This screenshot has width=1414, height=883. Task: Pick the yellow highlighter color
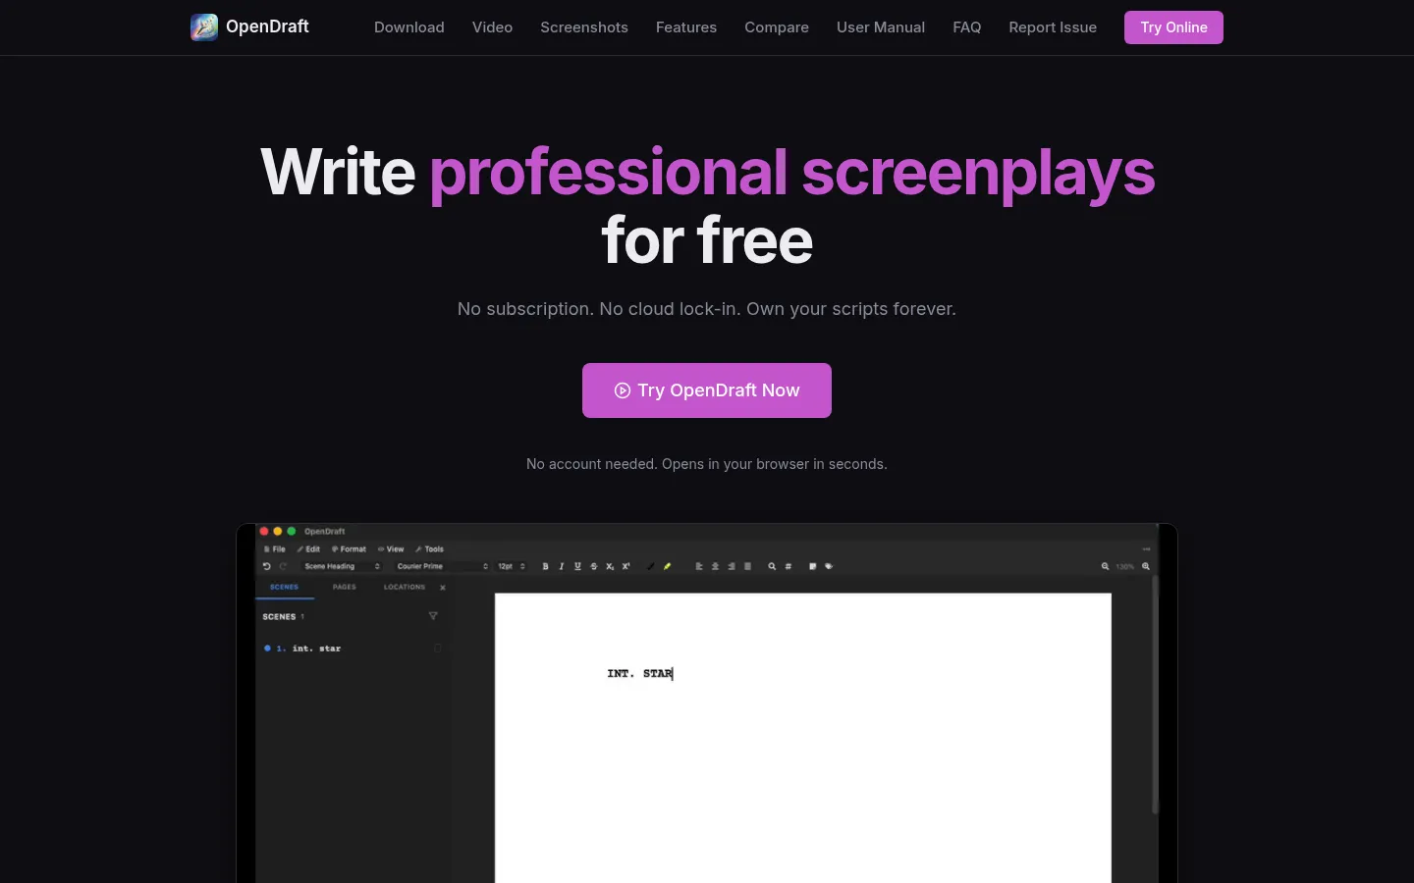pyautogui.click(x=667, y=566)
